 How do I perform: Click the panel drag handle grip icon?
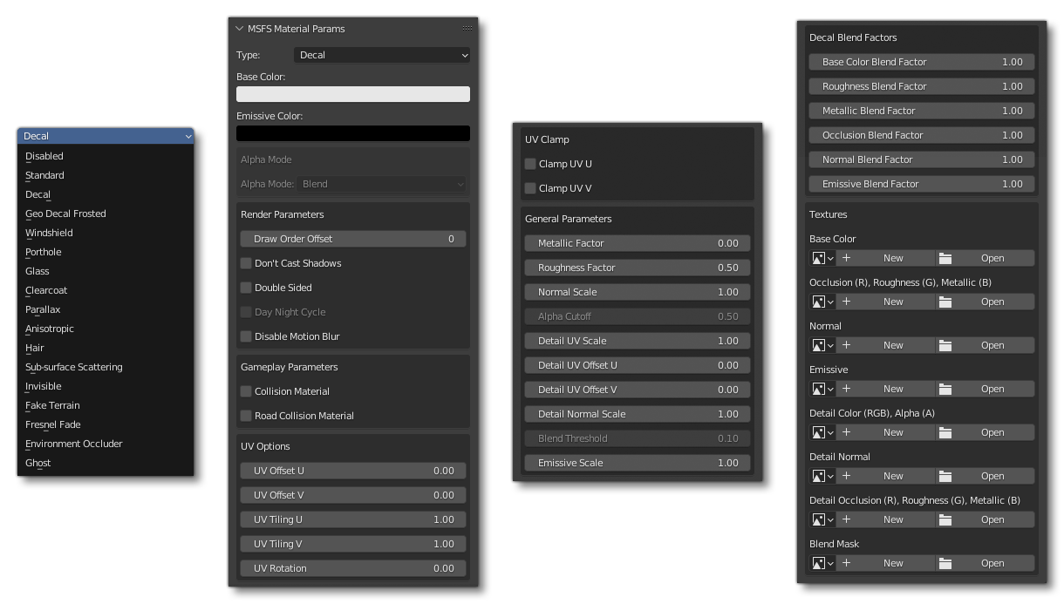click(467, 29)
